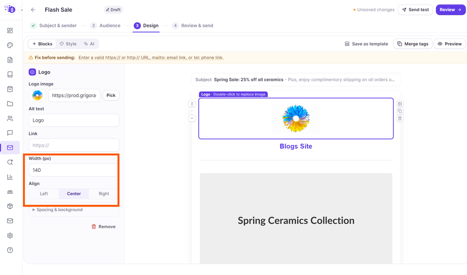Click the replace image icon beside Logo block
467x275 pixels.
(400, 104)
